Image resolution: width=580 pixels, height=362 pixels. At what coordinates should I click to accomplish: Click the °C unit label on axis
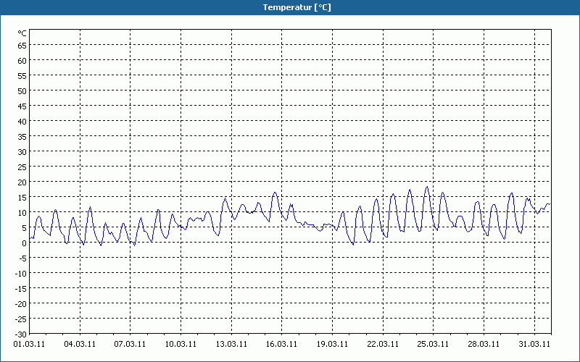click(x=22, y=33)
